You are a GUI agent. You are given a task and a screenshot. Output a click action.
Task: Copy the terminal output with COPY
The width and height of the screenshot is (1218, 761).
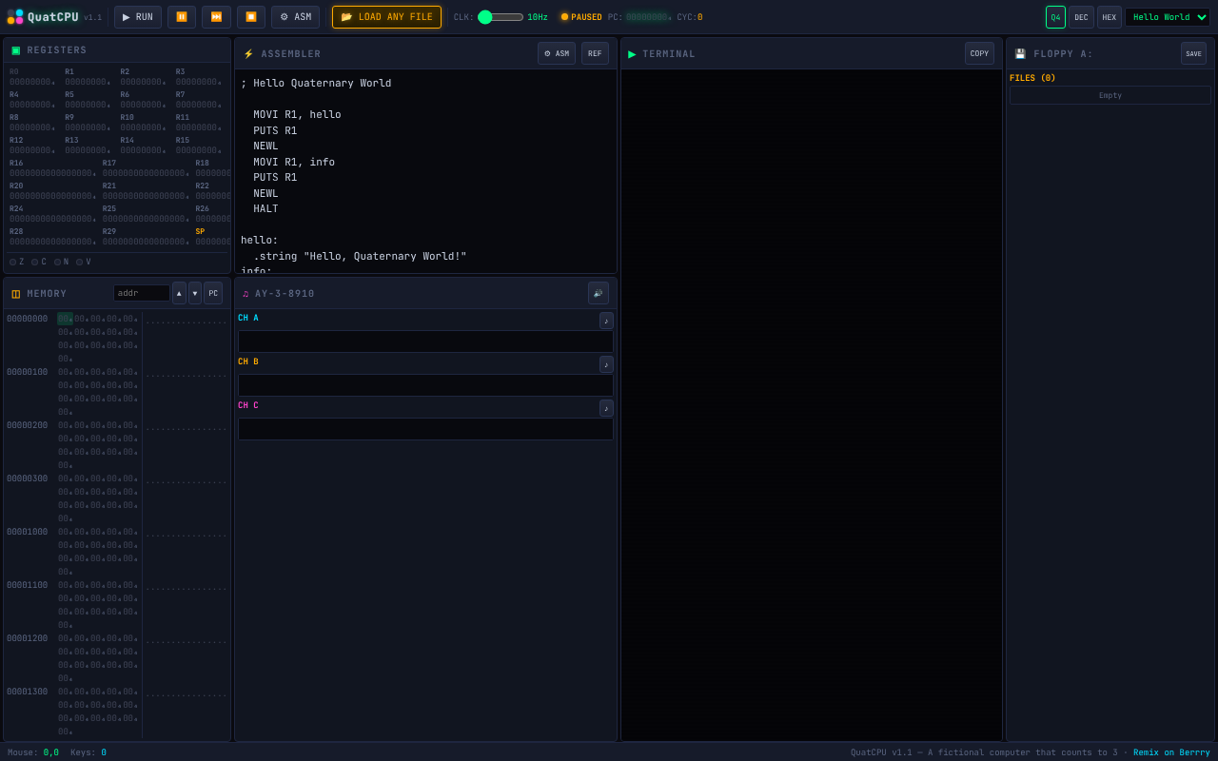click(x=979, y=53)
